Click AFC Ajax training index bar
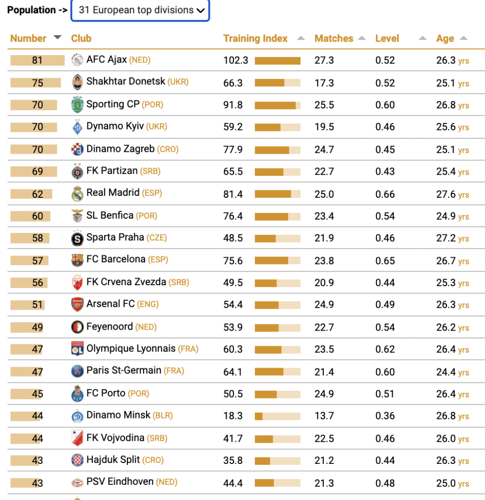 point(277,61)
